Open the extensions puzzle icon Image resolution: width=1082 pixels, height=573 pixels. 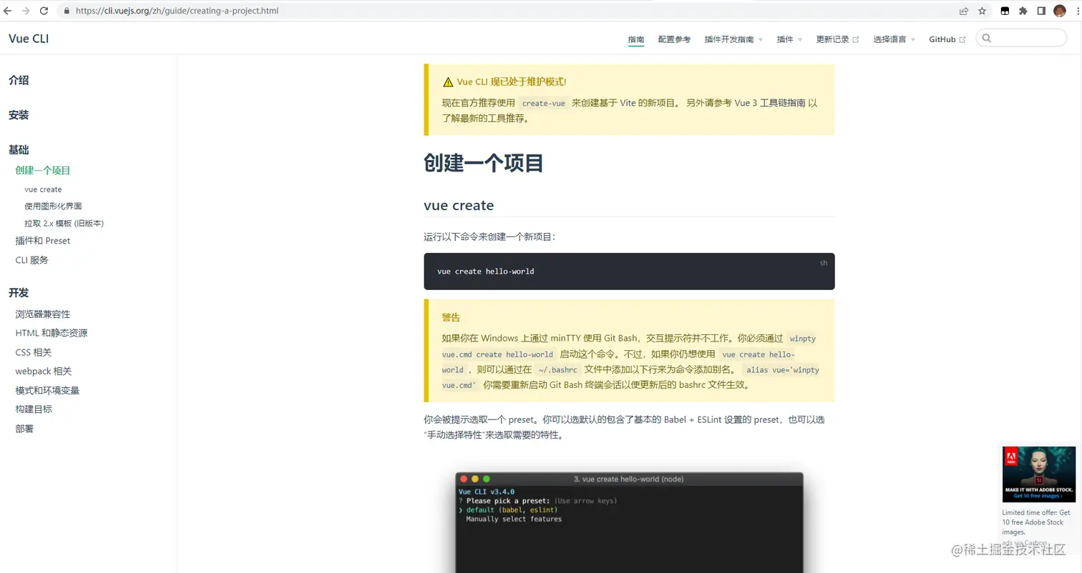pos(1023,11)
